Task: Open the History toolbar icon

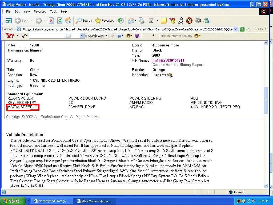Action: coord(121,21)
